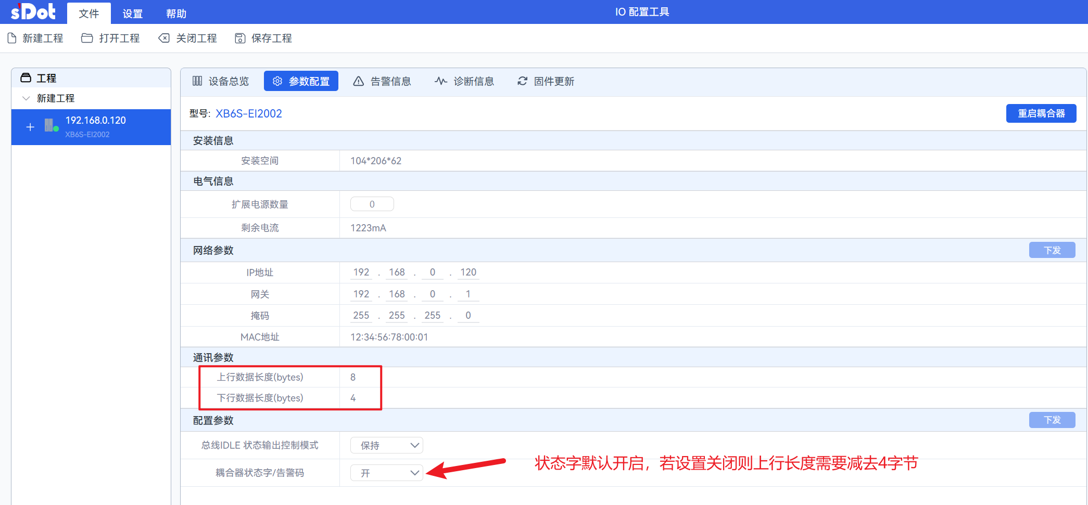Open the 文件 menu

pyautogui.click(x=89, y=14)
